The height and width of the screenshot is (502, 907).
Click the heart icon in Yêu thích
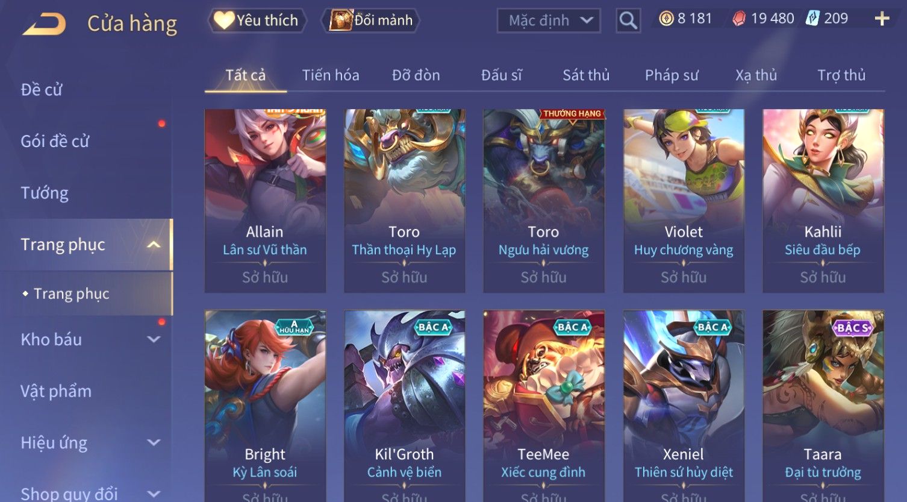click(224, 20)
